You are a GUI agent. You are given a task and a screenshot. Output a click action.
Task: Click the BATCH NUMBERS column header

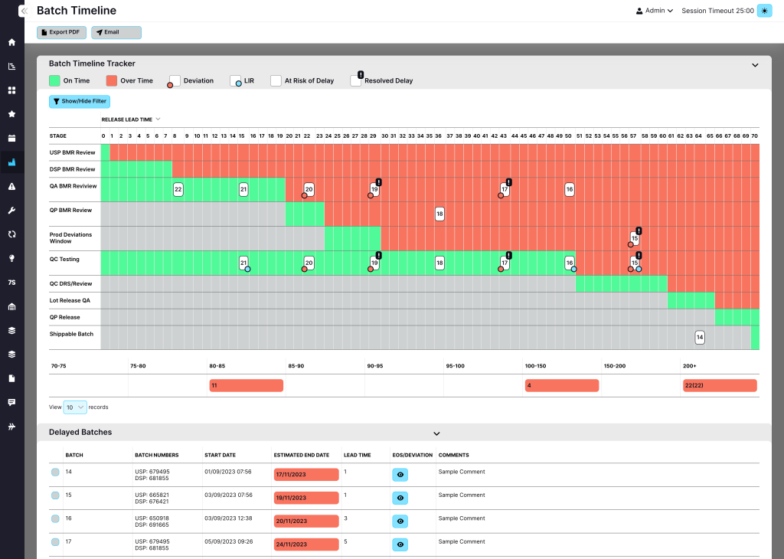coord(156,455)
